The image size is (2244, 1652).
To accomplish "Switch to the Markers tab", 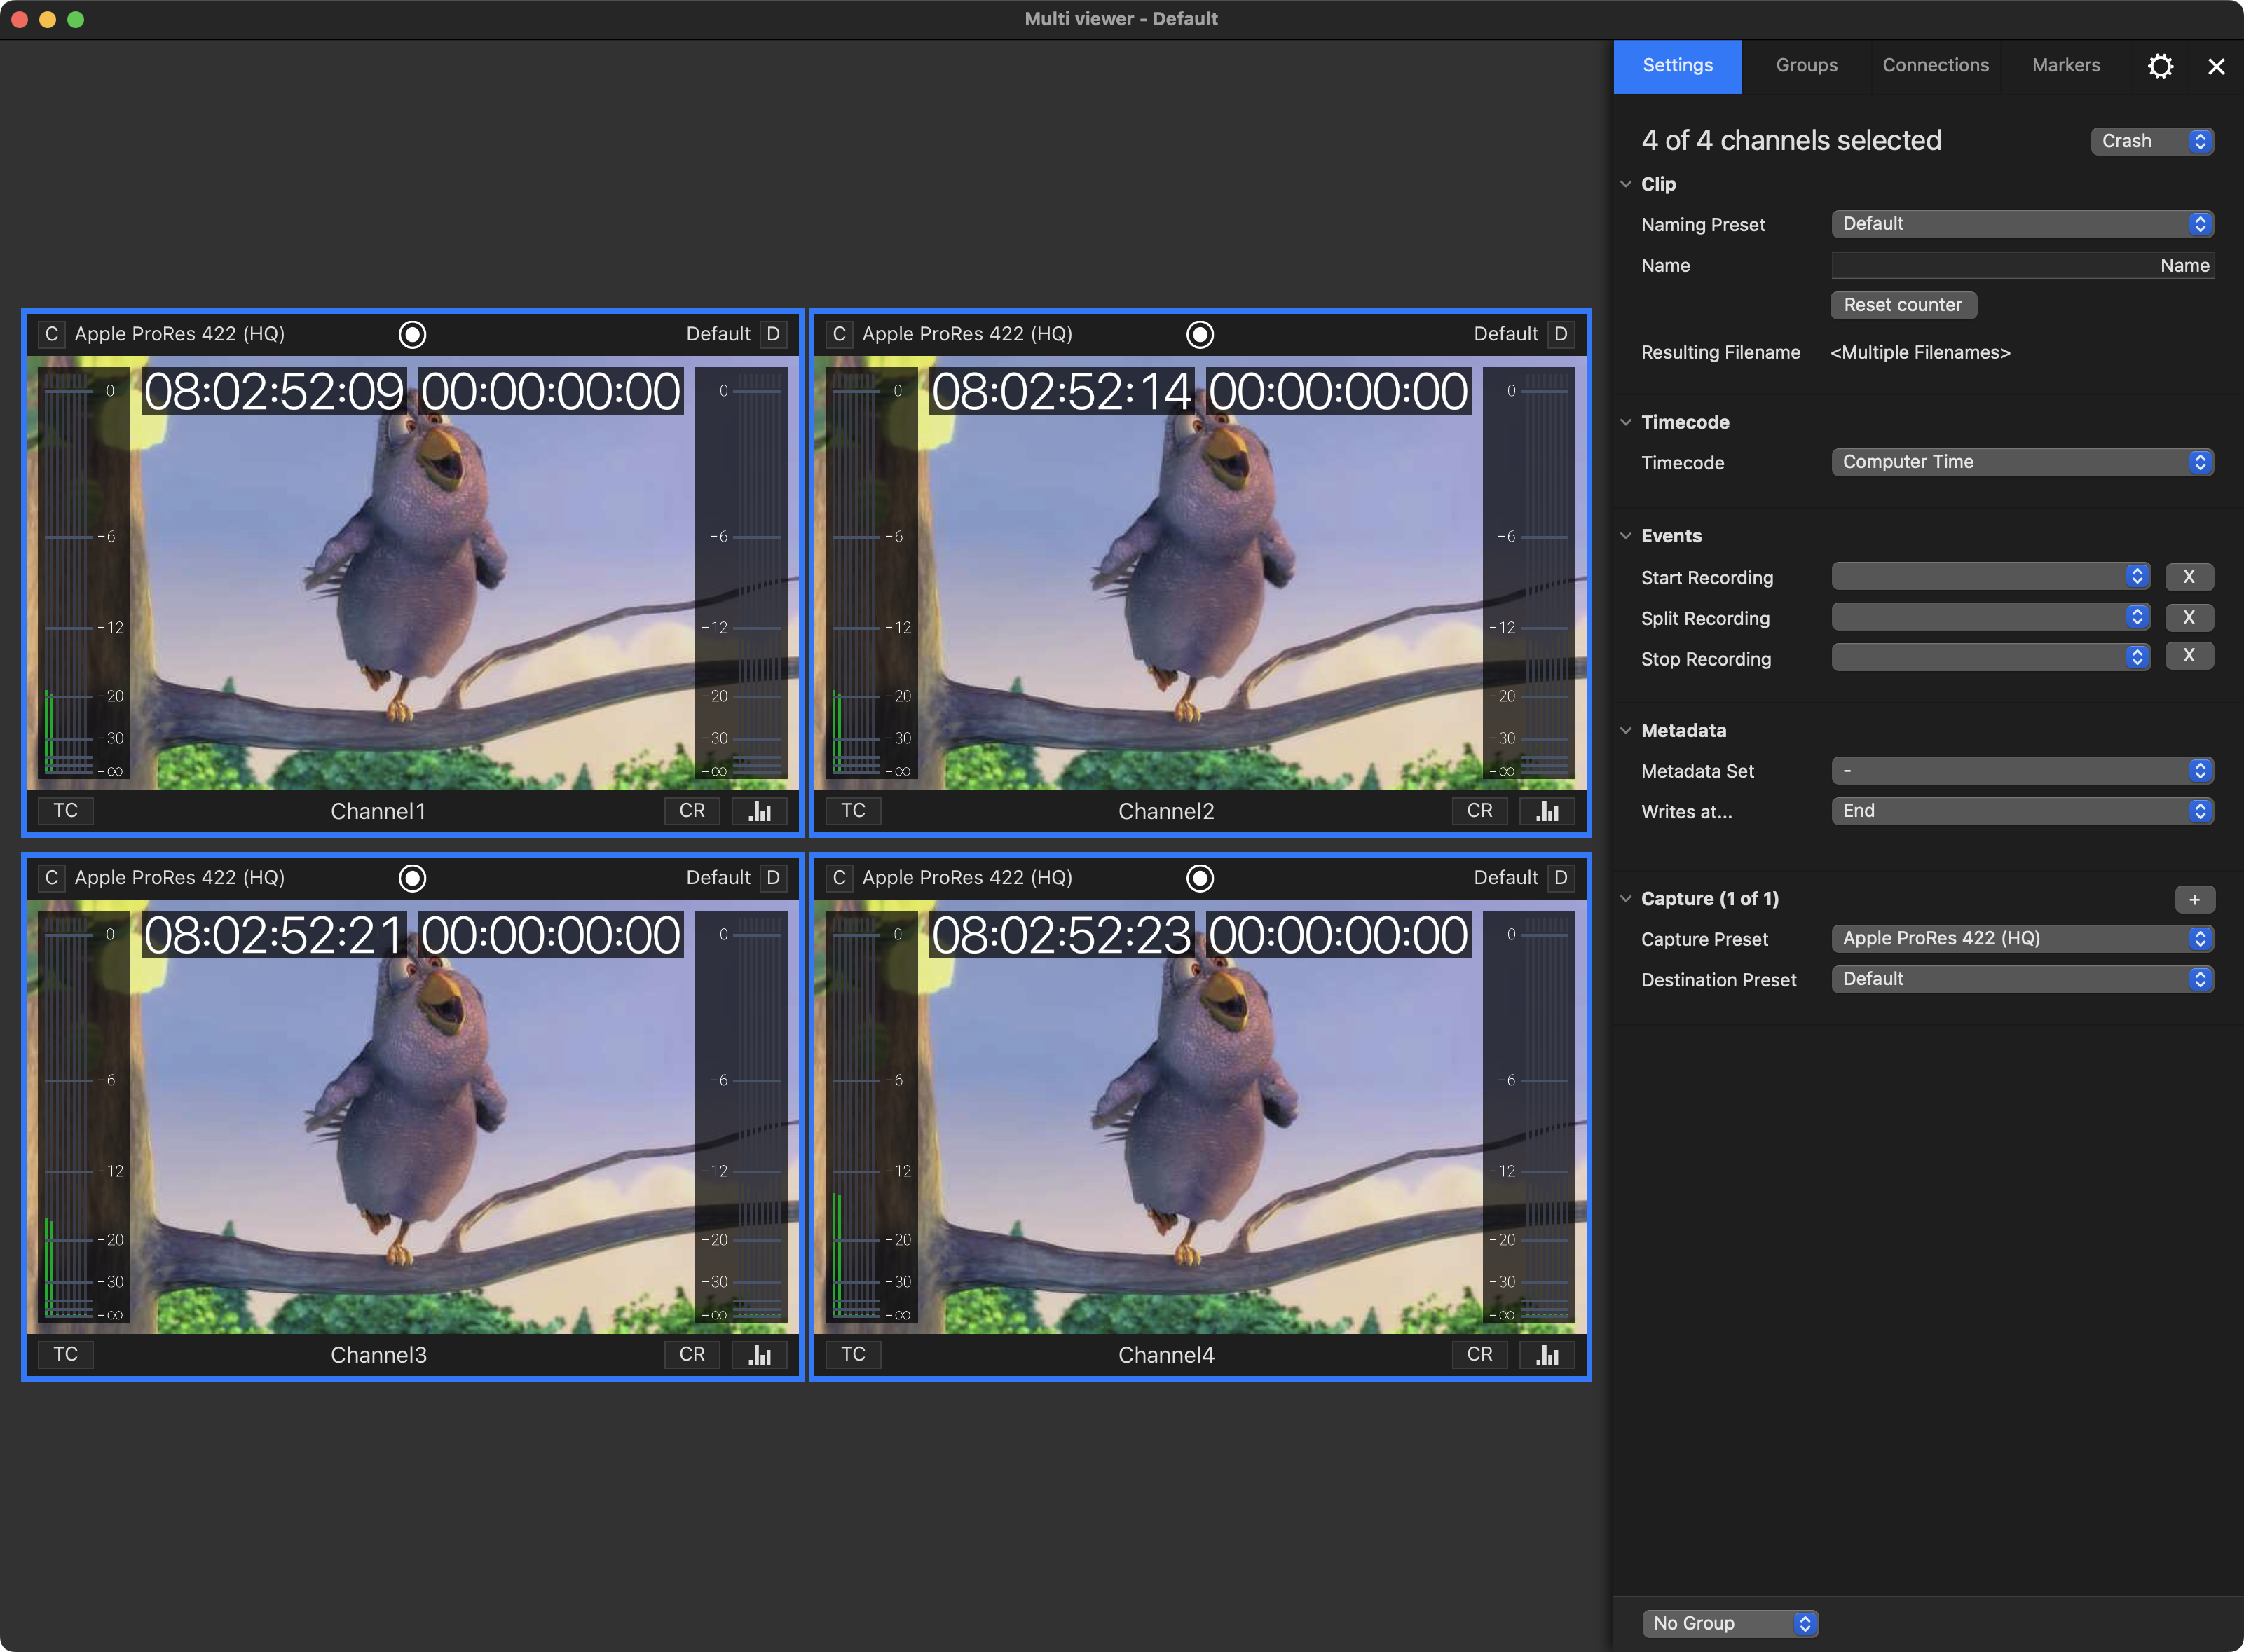I will click(2065, 66).
